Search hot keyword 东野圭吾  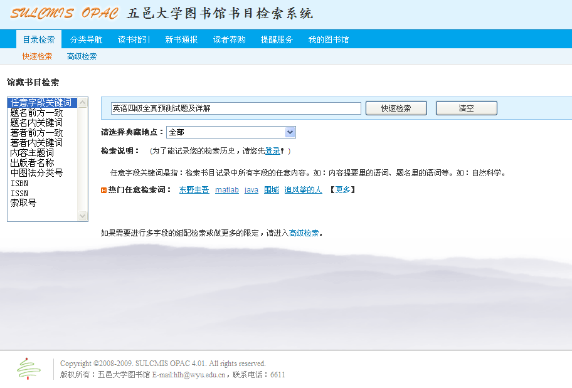[x=194, y=190]
